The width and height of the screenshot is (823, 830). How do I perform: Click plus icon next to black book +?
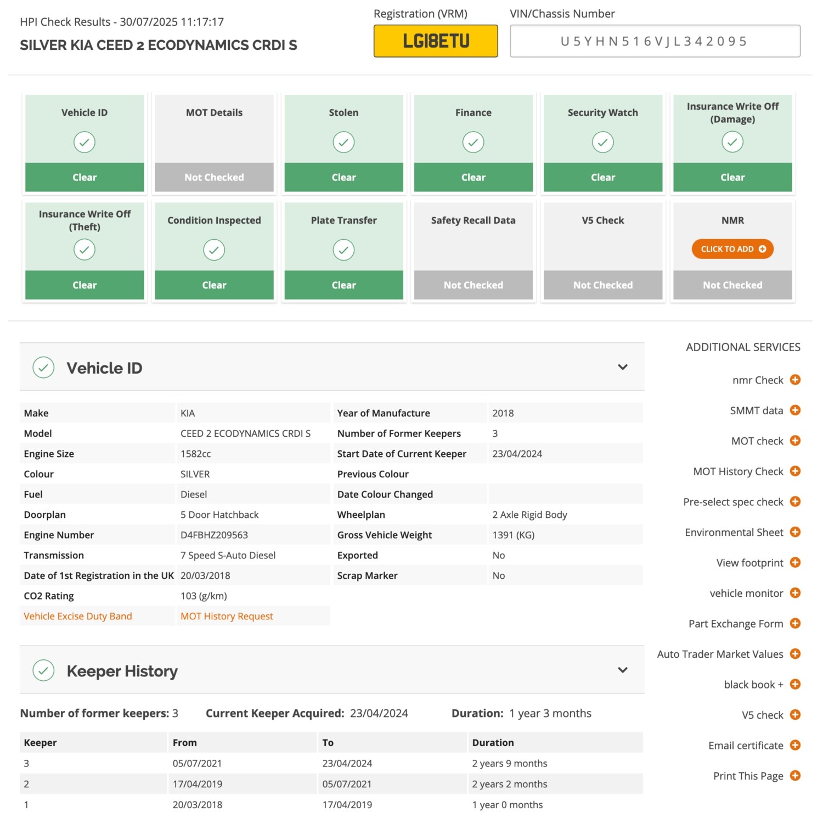[x=795, y=684]
